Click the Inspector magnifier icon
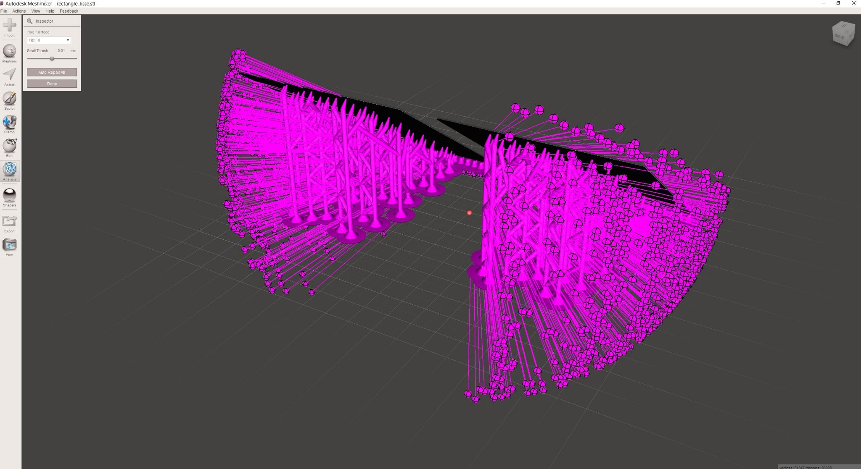The height and width of the screenshot is (469, 861). [x=29, y=21]
